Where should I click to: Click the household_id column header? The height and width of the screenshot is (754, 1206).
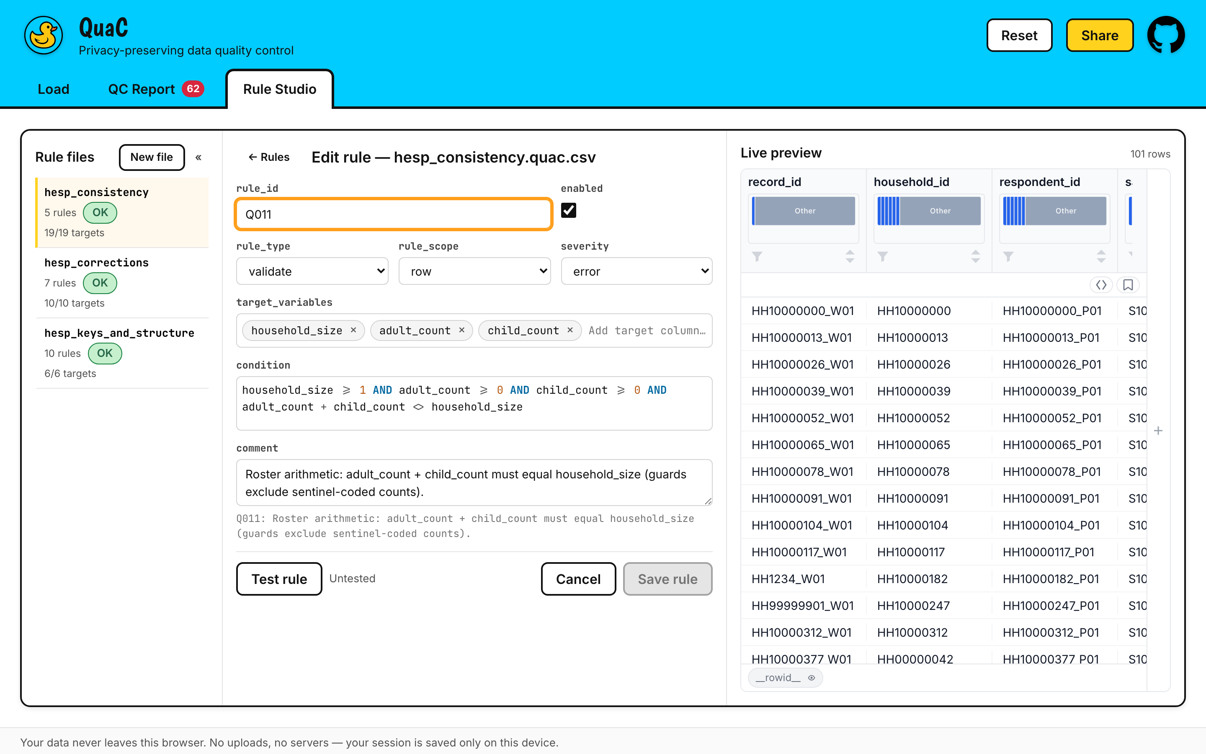911,182
